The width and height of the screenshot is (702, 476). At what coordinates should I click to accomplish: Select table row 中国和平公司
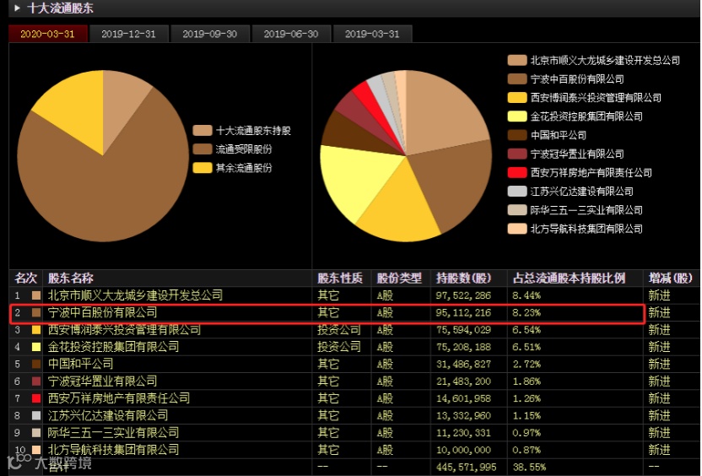pyautogui.click(x=354, y=364)
